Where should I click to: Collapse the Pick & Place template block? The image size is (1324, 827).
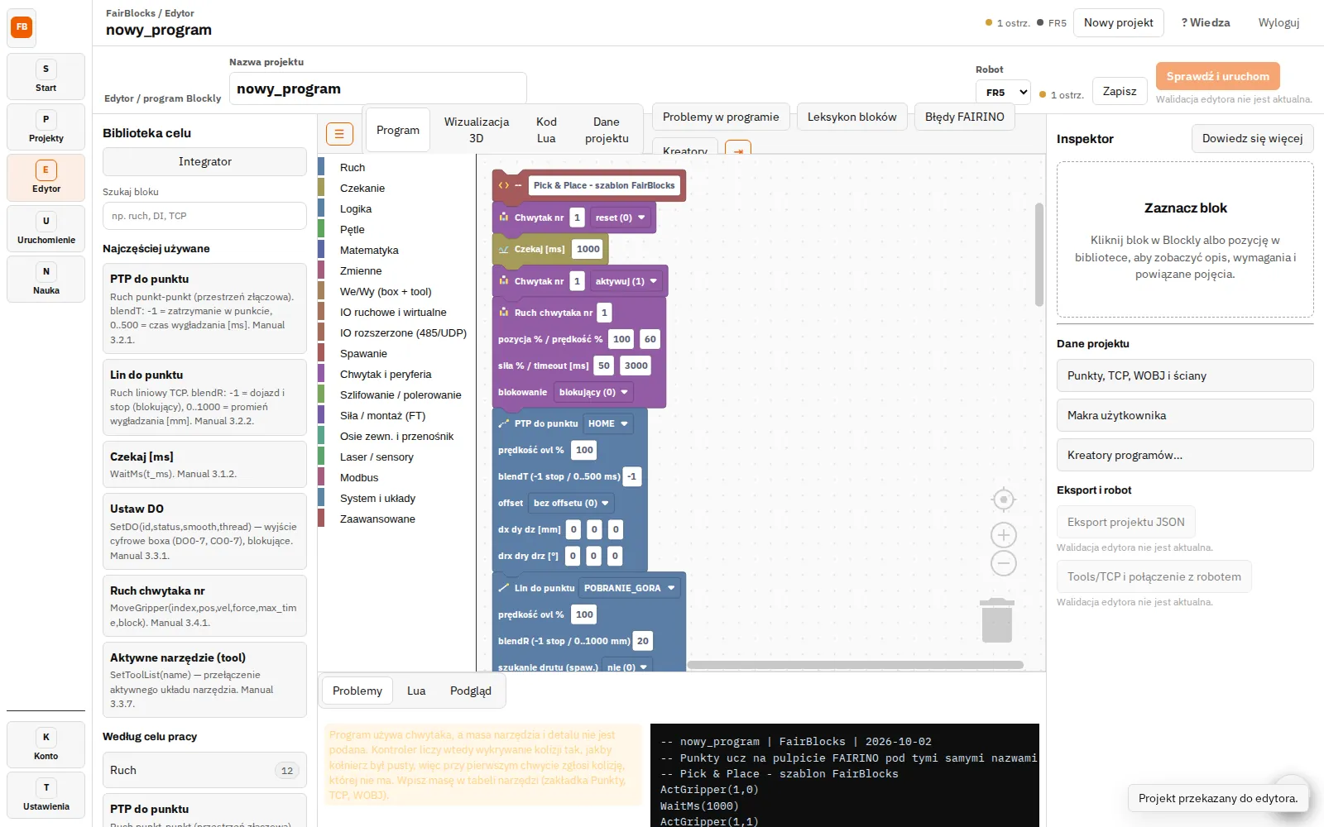[x=518, y=185]
